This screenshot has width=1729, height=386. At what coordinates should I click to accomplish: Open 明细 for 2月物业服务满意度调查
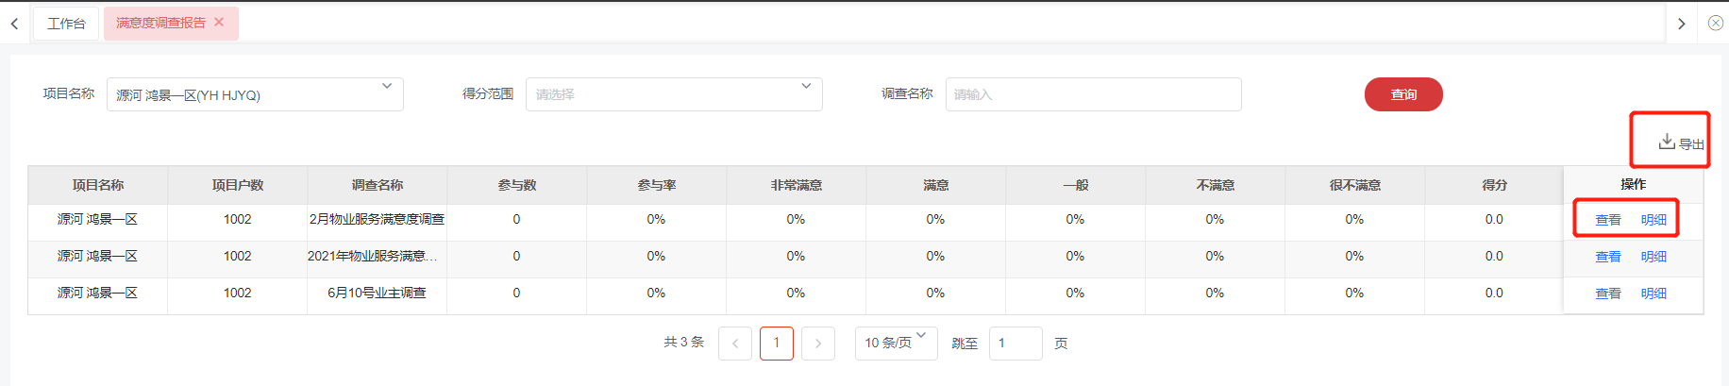click(1653, 220)
